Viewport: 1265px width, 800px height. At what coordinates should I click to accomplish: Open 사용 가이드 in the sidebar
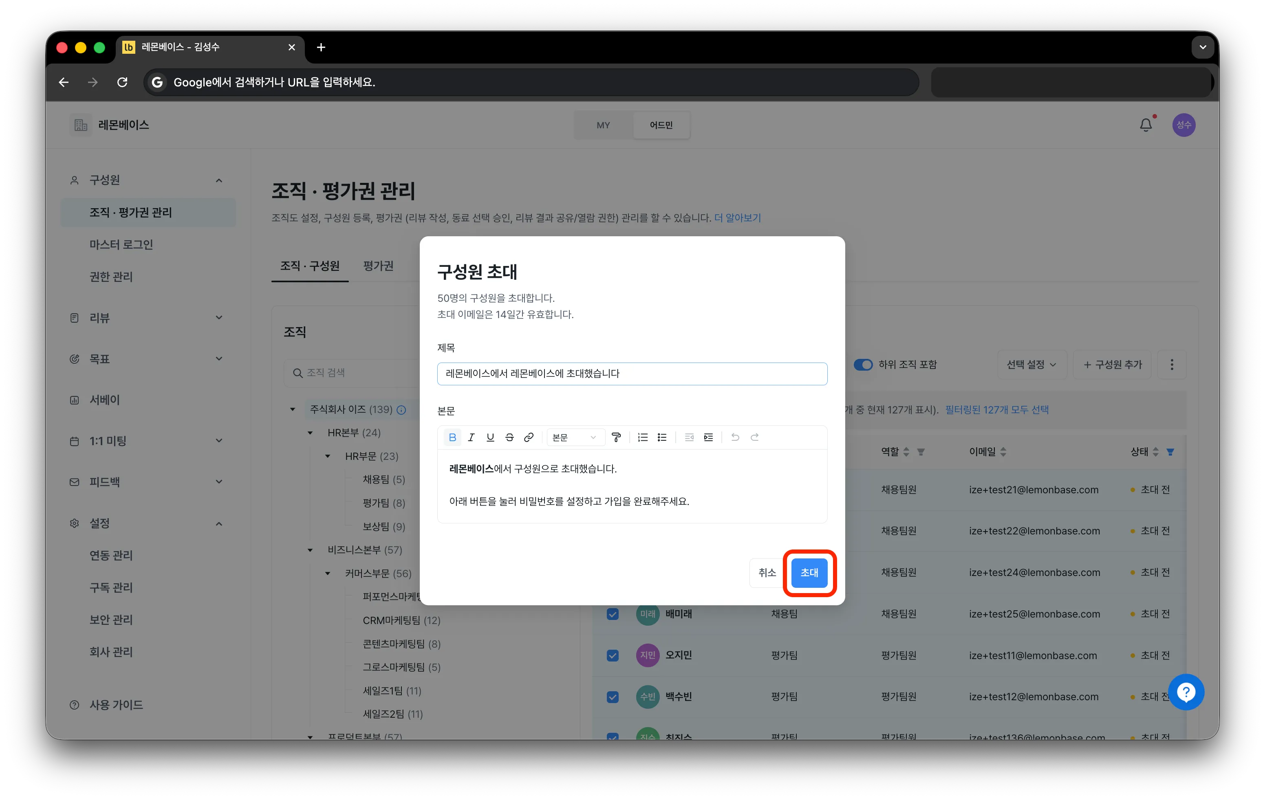(116, 704)
